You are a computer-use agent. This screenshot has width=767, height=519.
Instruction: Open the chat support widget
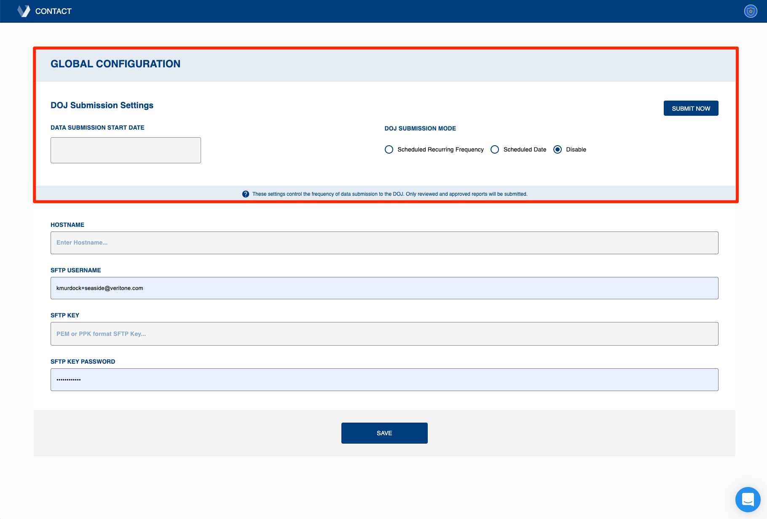(748, 500)
